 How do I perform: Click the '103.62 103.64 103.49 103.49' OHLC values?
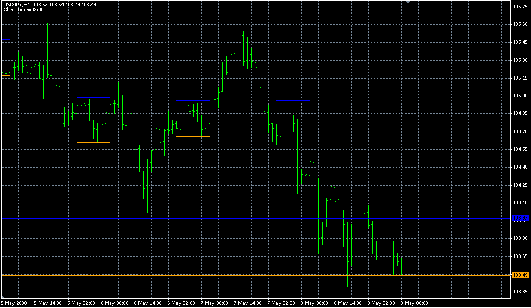click(x=65, y=4)
